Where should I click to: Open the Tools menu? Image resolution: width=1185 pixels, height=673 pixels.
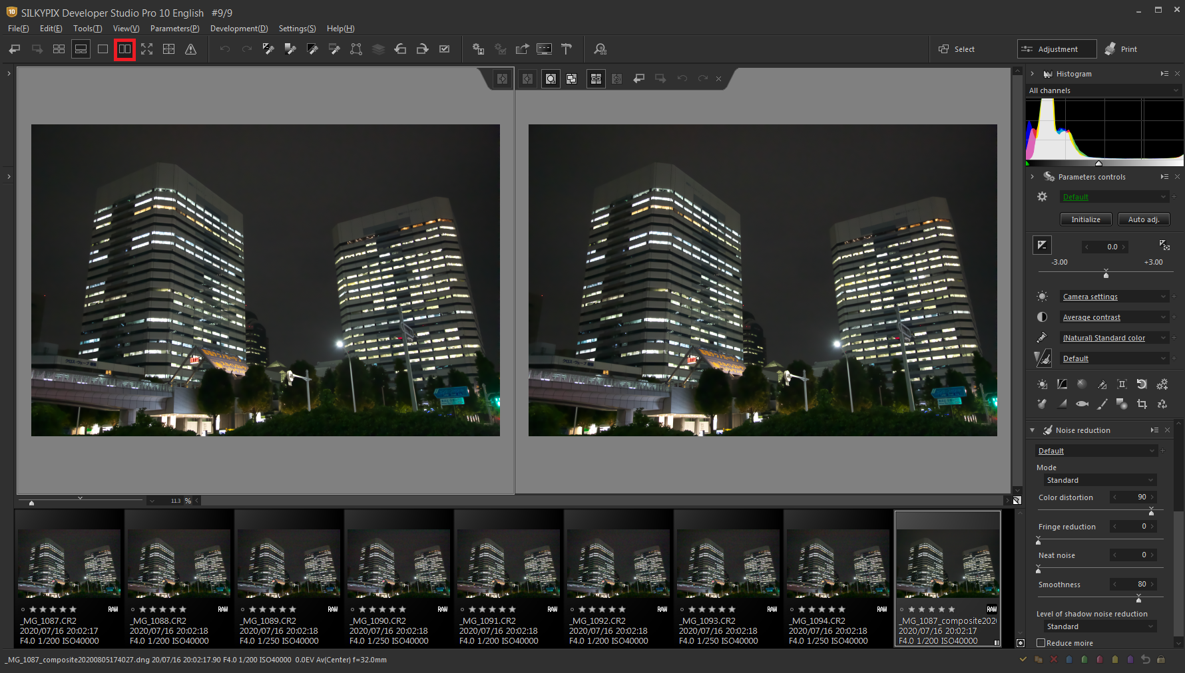(87, 29)
